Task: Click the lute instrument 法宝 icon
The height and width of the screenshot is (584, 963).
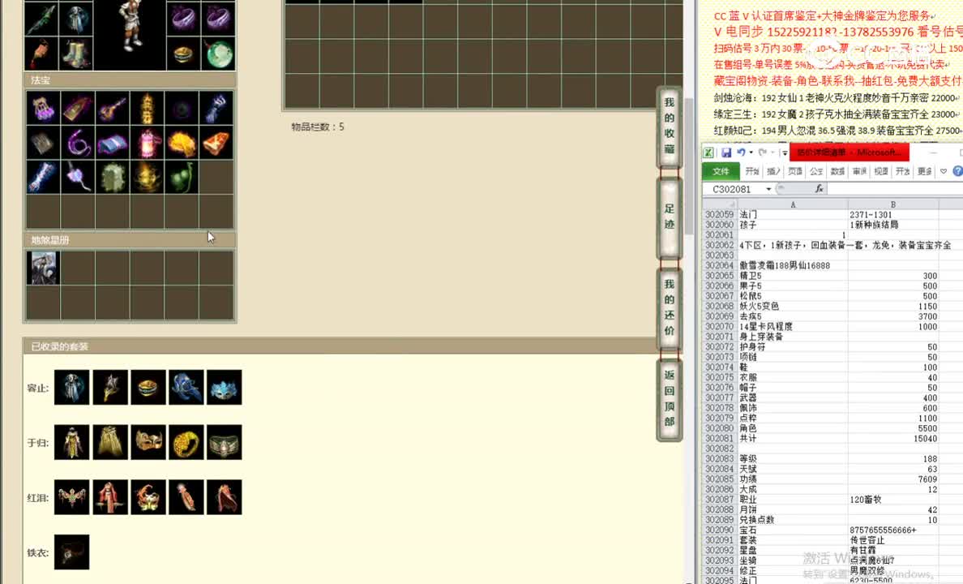Action: point(113,108)
